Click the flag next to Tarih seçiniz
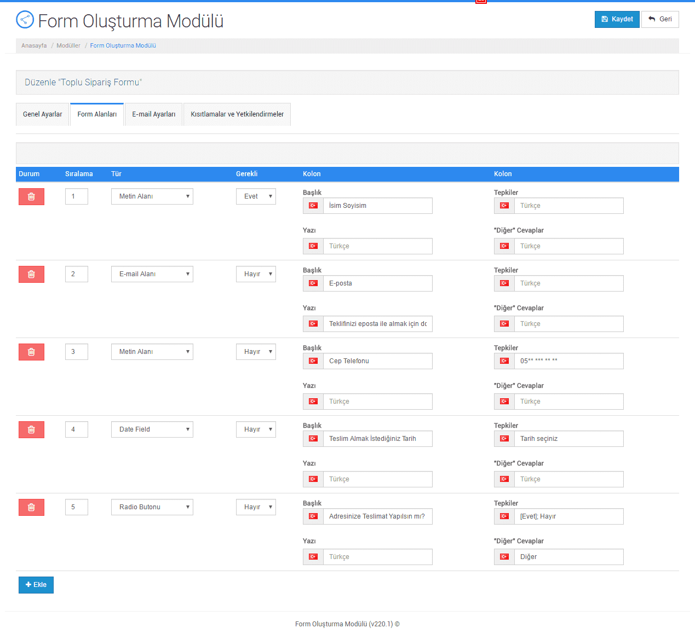 click(x=504, y=439)
